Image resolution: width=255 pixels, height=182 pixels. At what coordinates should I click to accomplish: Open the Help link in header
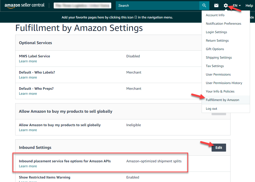249,5
